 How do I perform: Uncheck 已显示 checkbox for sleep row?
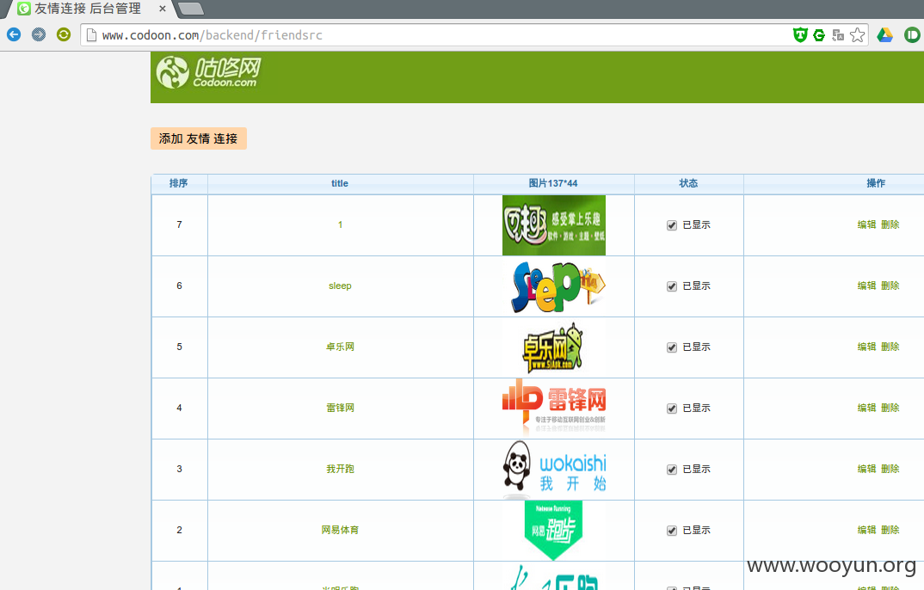tap(672, 286)
